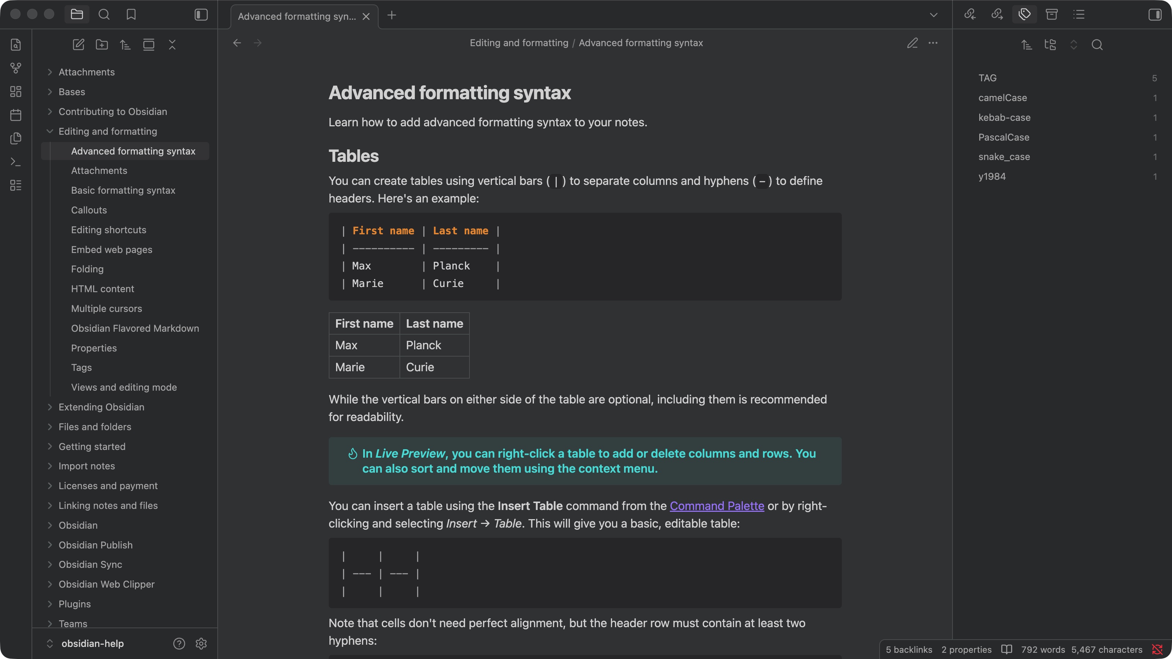The image size is (1172, 659).
Task: Toggle reading view from status bar book icon
Action: coord(1007,649)
